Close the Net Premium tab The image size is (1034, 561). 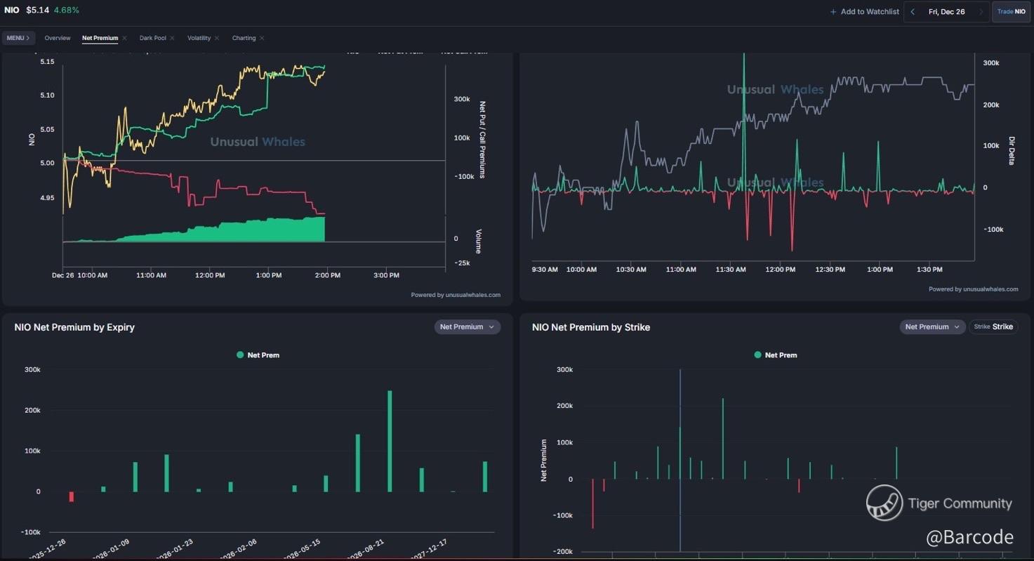124,38
